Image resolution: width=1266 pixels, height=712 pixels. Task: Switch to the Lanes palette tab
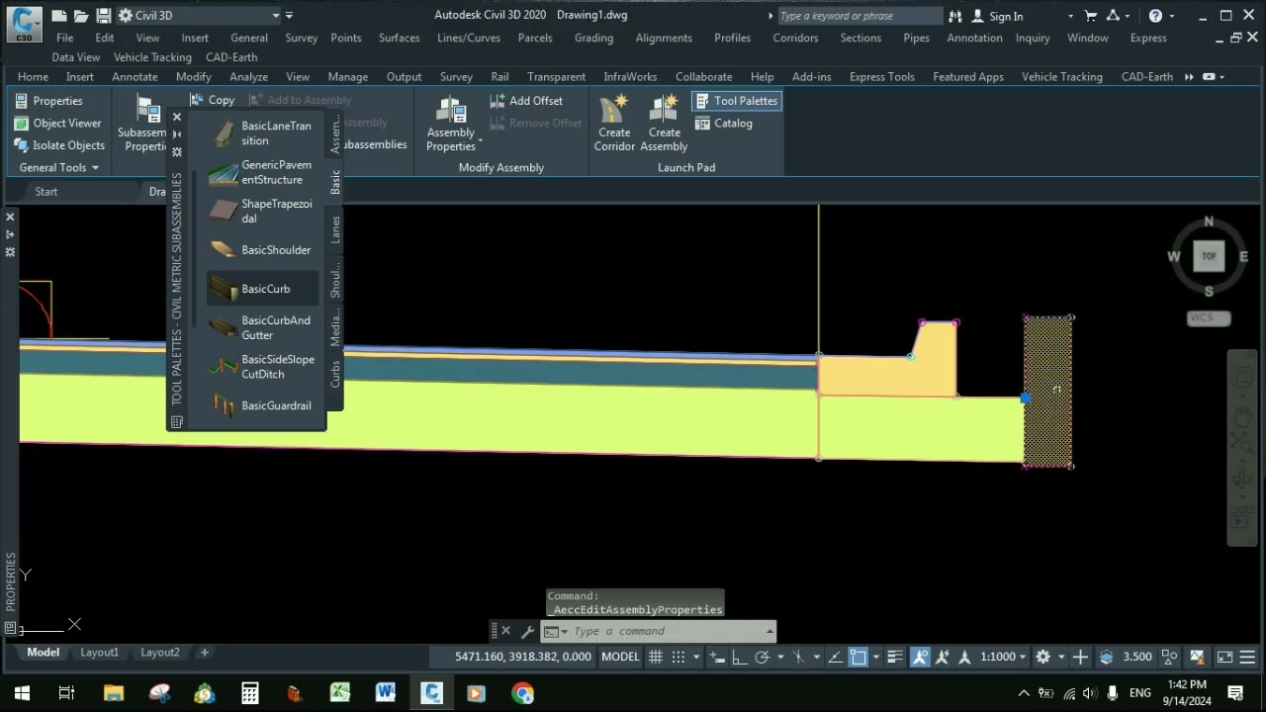335,229
